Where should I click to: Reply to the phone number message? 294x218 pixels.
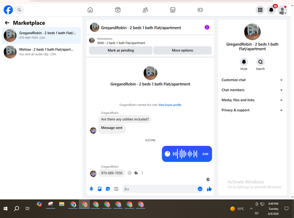[136, 173]
